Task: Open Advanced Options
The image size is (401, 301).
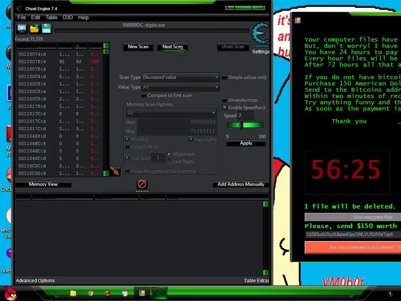Action: 35,281
